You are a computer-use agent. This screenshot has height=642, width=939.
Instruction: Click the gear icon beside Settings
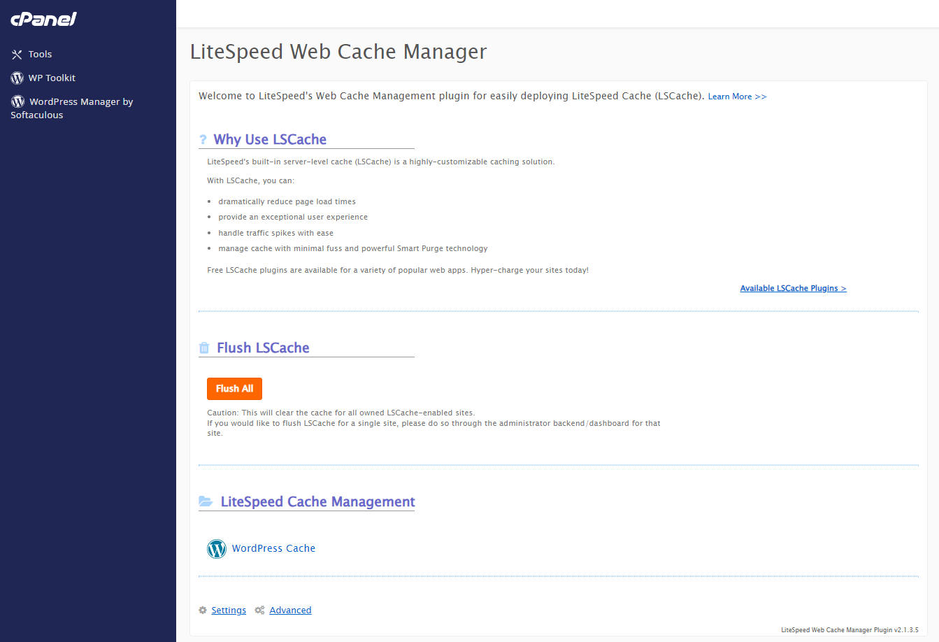tap(203, 611)
